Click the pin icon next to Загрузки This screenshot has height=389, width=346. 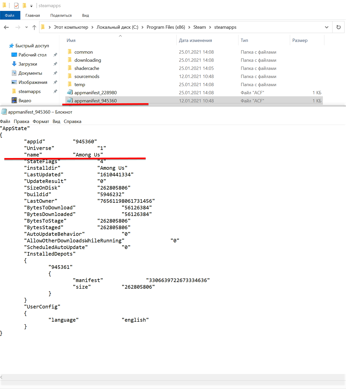[55, 64]
